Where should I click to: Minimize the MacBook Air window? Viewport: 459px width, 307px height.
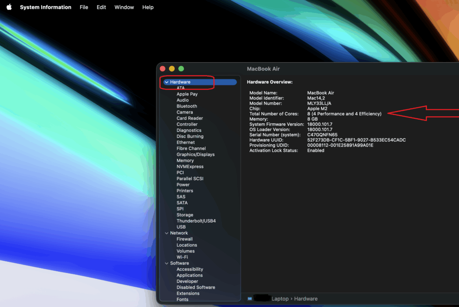tap(172, 69)
